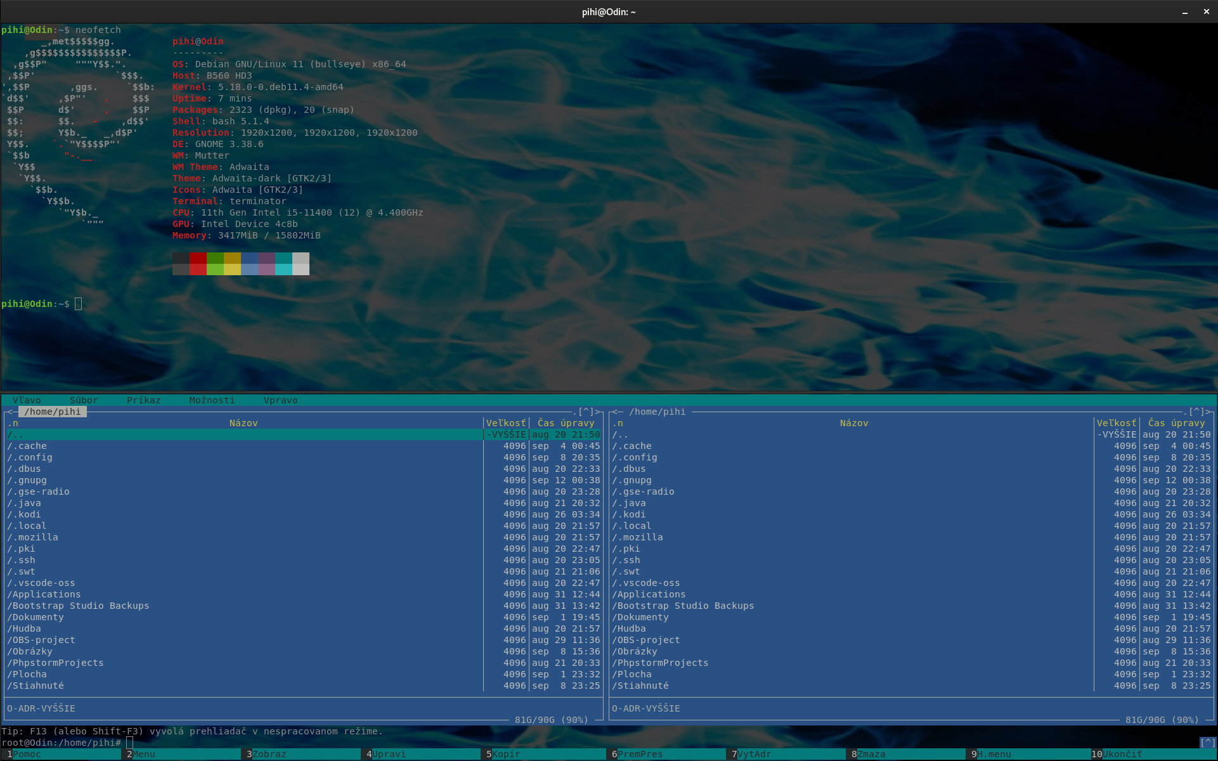Click the Možnosti menu item
1218x761 pixels.
[x=212, y=400]
